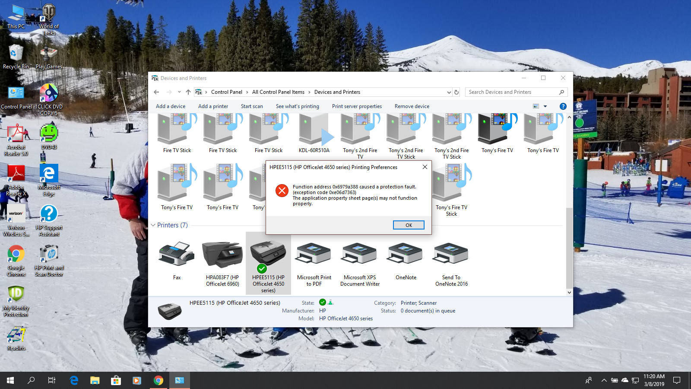Image resolution: width=691 pixels, height=389 pixels.
Task: Refresh the Devices and Printers window
Action: (x=456, y=92)
